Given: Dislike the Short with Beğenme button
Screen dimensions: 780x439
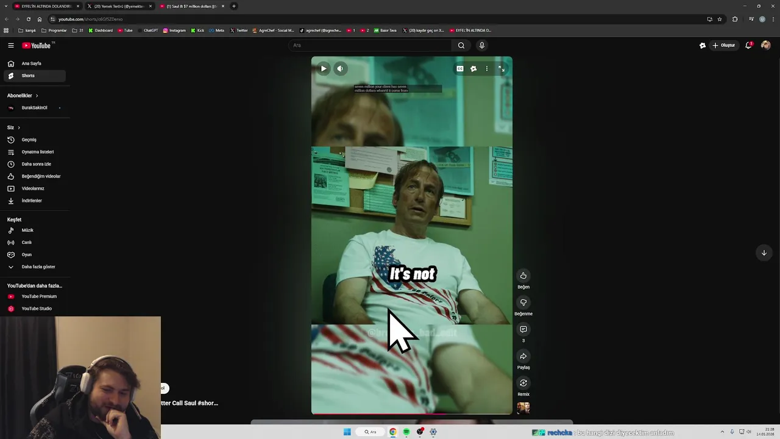Looking at the screenshot, I should [x=523, y=302].
